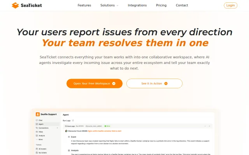
Task: Click the "Tickets" section label in sidebar
Action: pyautogui.click(x=39, y=145)
